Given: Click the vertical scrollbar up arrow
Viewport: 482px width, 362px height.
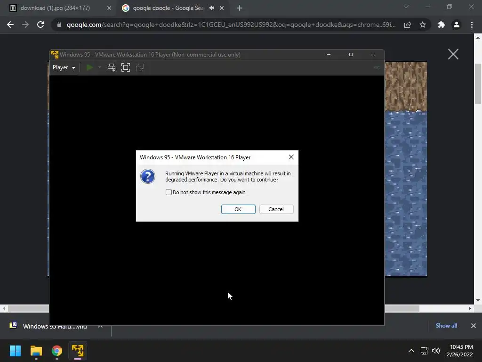Looking at the screenshot, I should click(478, 38).
